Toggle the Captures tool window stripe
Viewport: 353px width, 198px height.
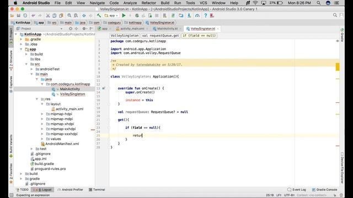tap(11, 84)
